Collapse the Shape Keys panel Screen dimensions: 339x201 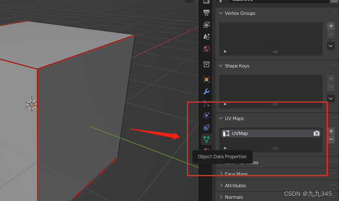[x=221, y=66]
